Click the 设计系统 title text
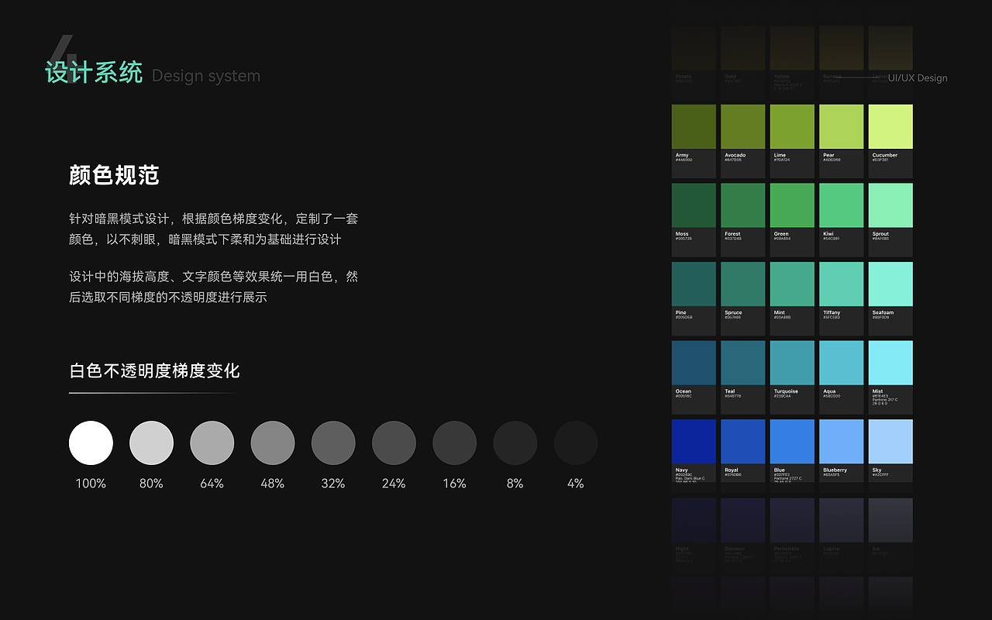Screen dimensions: 992x620 [x=94, y=73]
